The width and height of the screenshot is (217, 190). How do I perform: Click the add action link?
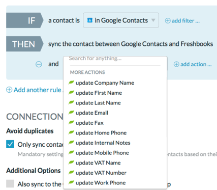[196, 64]
